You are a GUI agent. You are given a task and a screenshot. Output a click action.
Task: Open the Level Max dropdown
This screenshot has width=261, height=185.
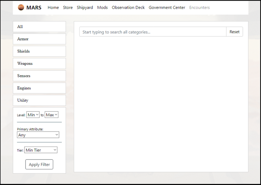coord(52,115)
